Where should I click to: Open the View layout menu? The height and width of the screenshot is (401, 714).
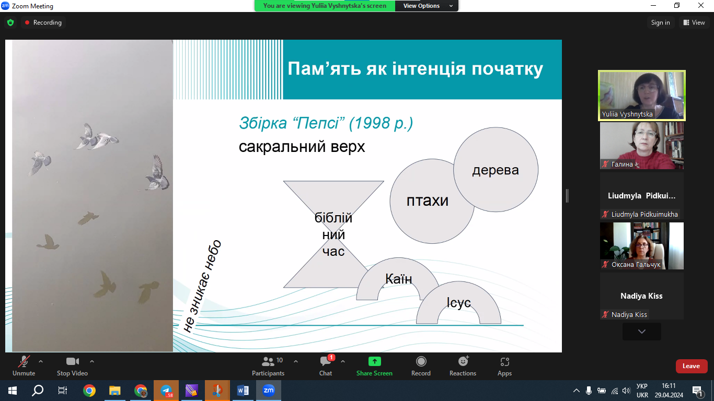694,22
